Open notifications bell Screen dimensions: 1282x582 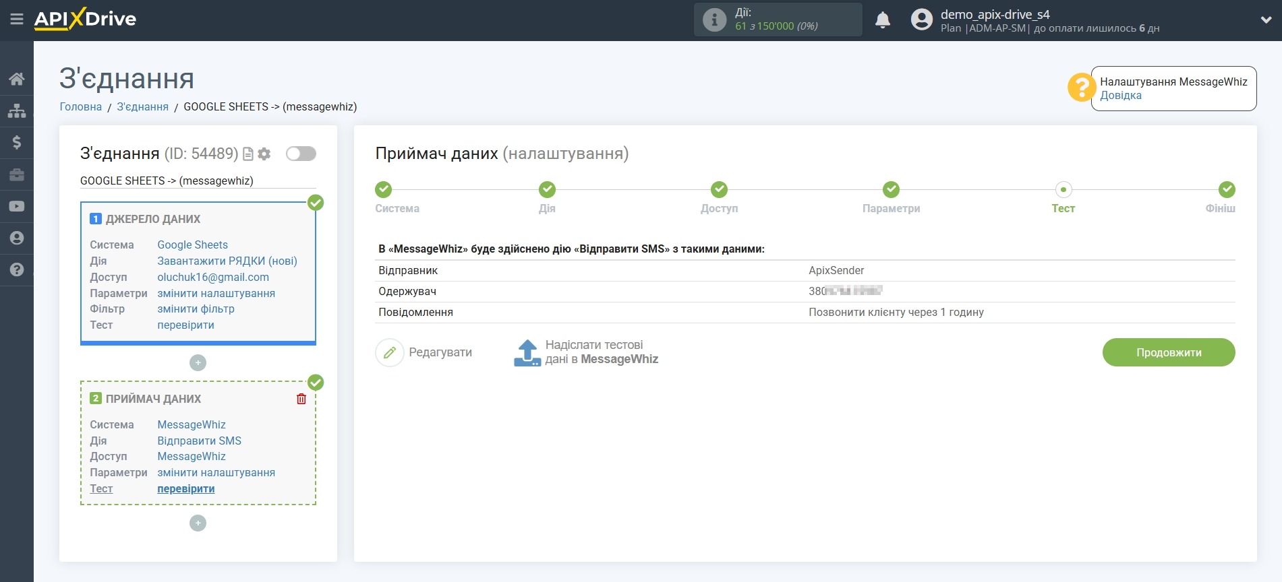[x=883, y=20]
